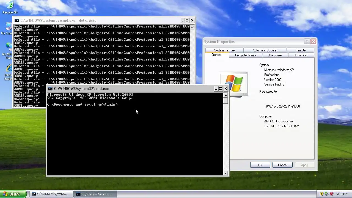Click title bar icon of del command window
This screenshot has height=198, width=352.
[16, 20]
